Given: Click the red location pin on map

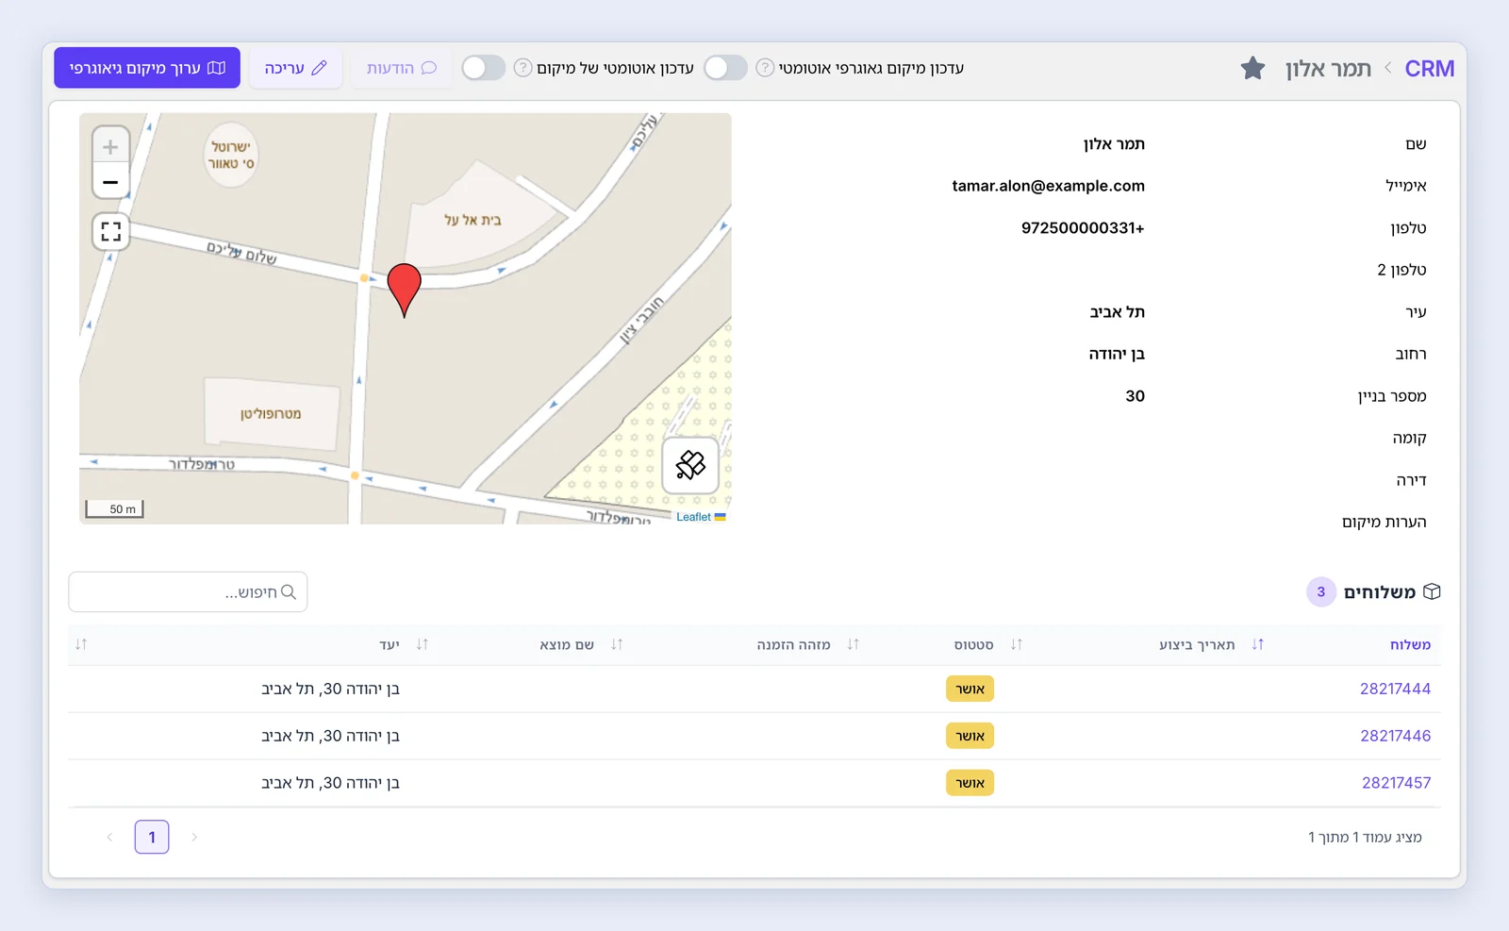Looking at the screenshot, I should [x=405, y=290].
